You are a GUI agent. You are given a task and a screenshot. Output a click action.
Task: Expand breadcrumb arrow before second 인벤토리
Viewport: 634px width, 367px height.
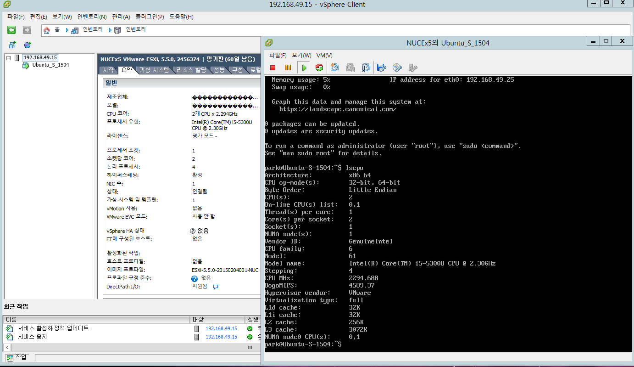click(x=110, y=30)
